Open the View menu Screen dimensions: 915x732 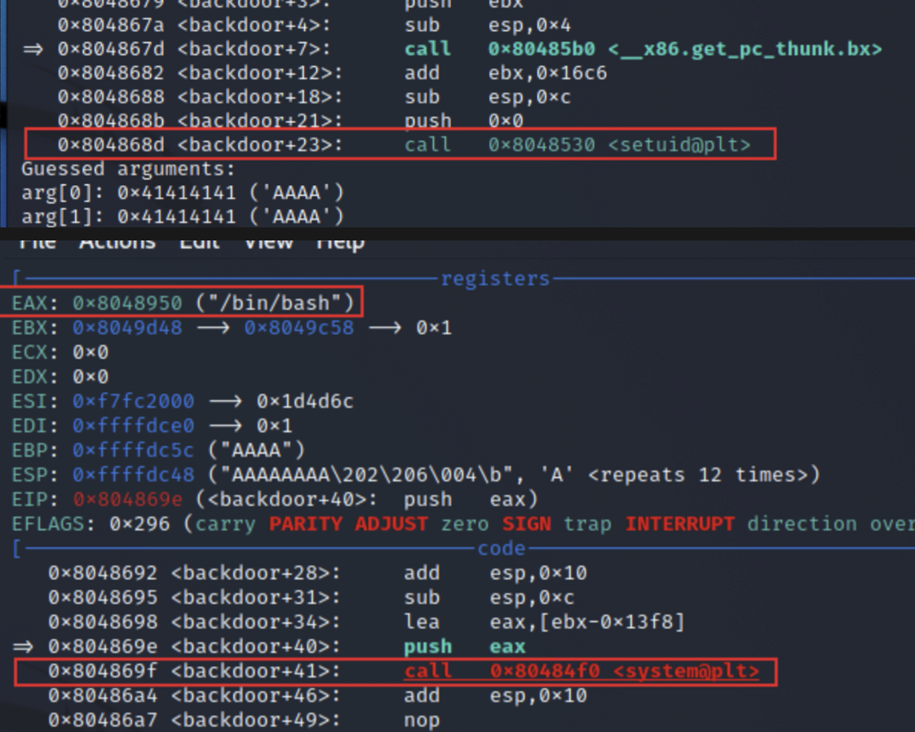point(270,243)
